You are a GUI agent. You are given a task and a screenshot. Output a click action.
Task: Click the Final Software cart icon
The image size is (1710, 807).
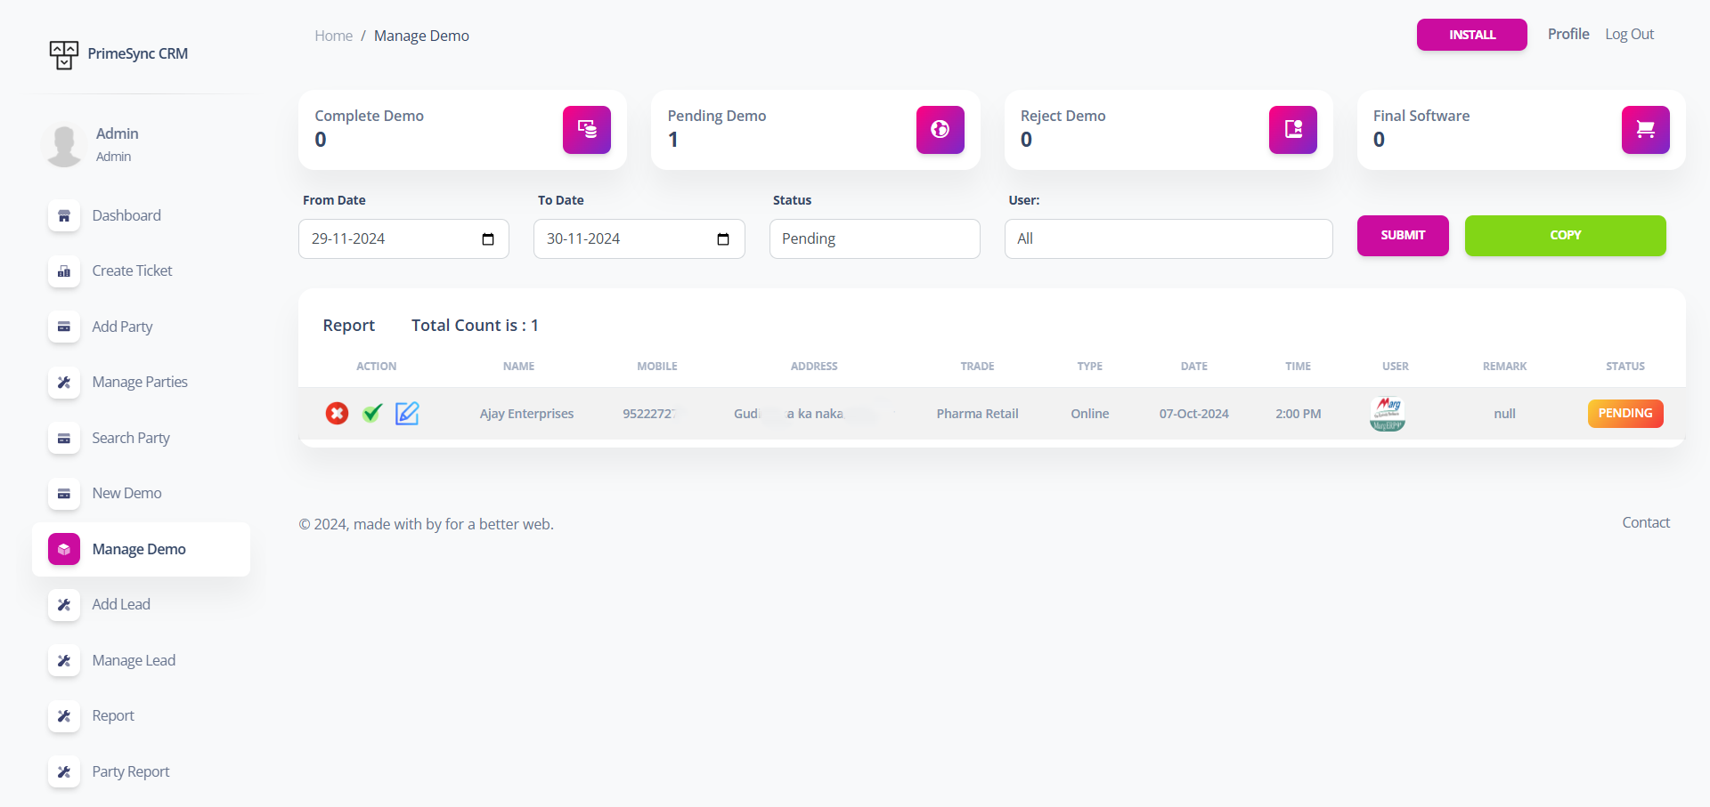pos(1645,130)
